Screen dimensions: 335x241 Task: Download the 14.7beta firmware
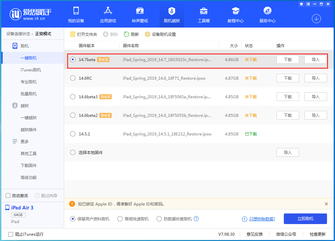point(287,59)
